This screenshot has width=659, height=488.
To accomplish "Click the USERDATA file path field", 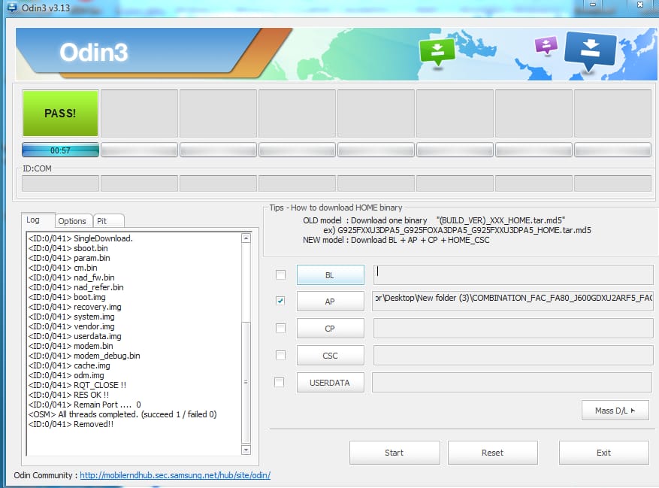I will [x=512, y=383].
